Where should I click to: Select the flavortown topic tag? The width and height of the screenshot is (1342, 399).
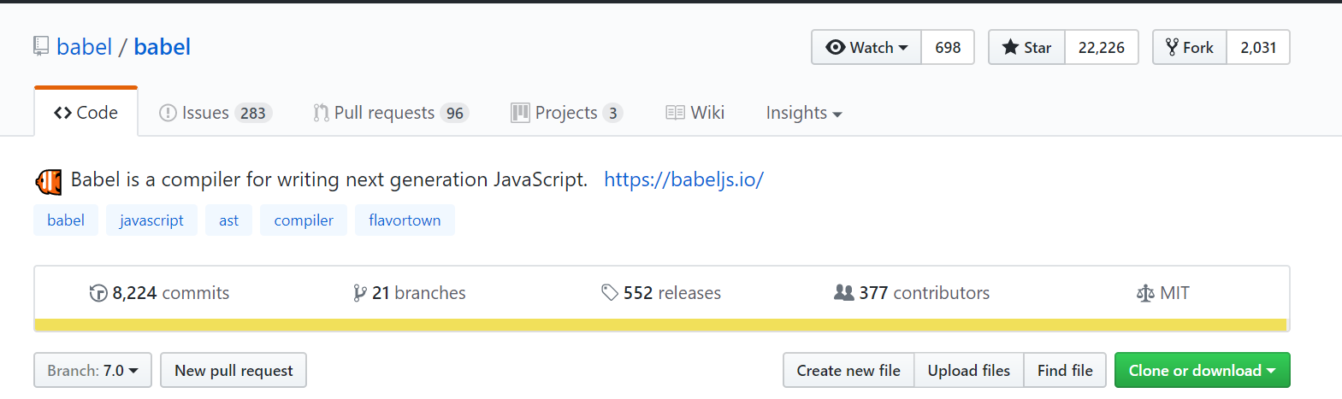point(405,220)
